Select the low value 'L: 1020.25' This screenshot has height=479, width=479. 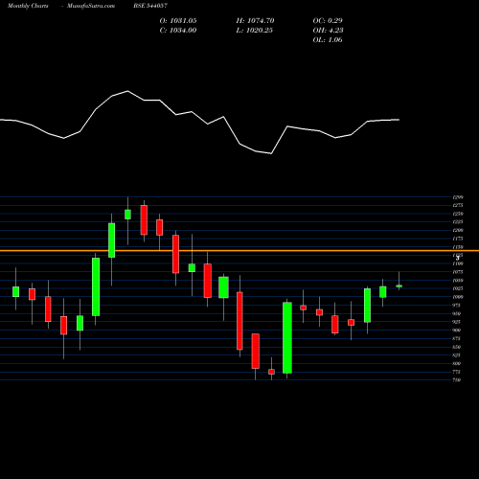(255, 31)
